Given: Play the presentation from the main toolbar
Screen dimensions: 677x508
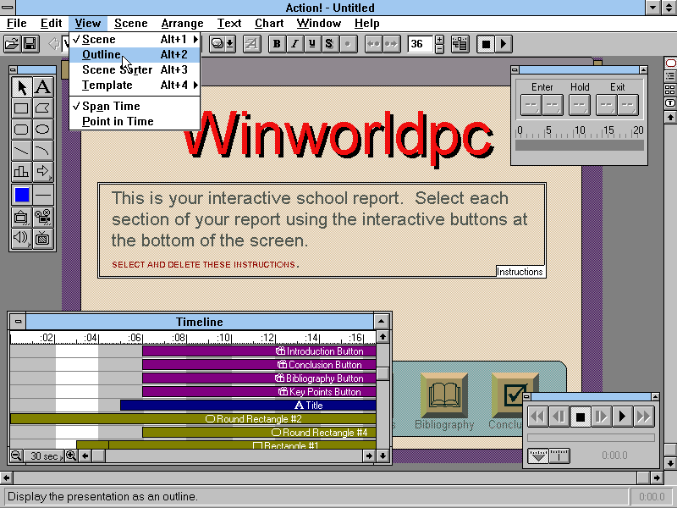Looking at the screenshot, I should pos(504,44).
